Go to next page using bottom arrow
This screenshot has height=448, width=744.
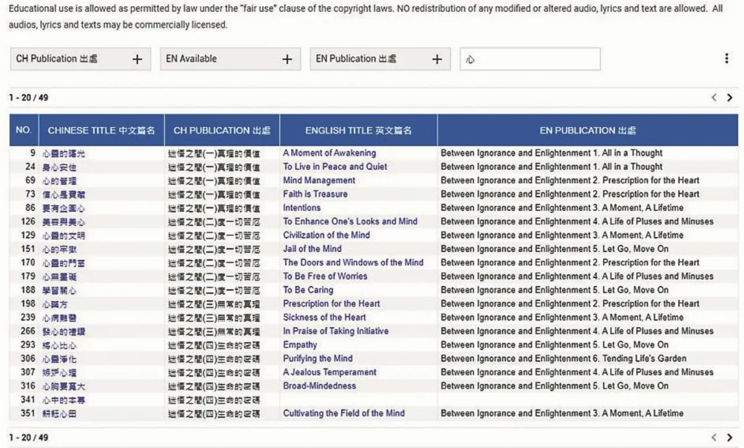coord(729,437)
